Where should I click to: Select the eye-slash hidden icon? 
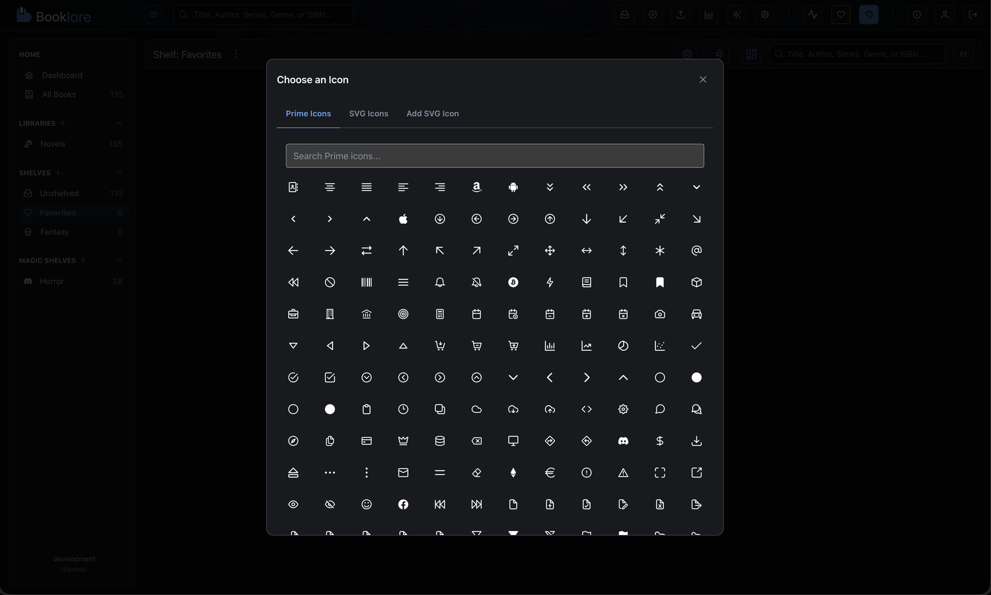(330, 504)
